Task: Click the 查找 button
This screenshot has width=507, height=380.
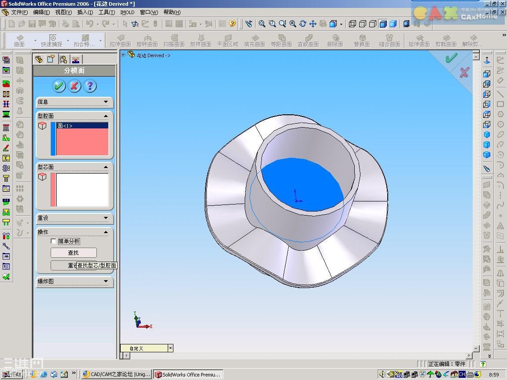Action: (73, 253)
